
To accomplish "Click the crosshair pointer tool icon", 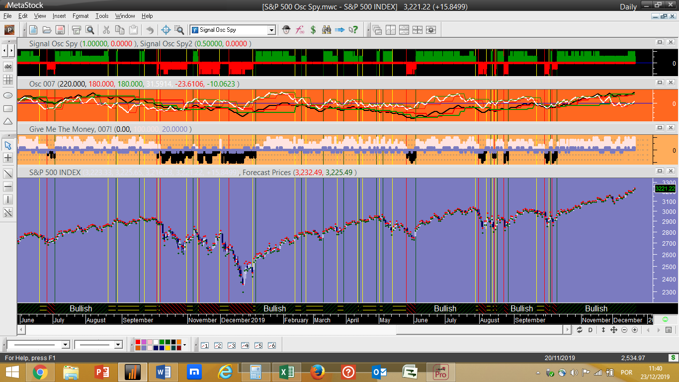I will coord(166,30).
